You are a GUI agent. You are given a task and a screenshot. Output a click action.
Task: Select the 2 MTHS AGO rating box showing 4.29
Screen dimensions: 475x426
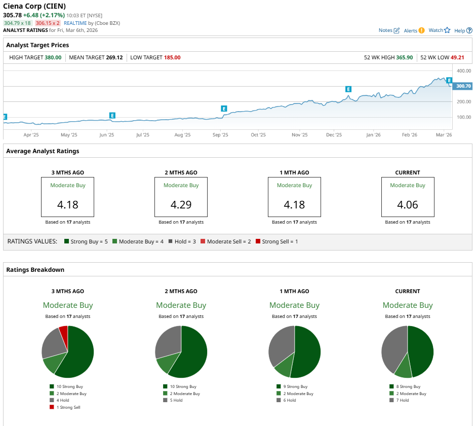coord(181,197)
